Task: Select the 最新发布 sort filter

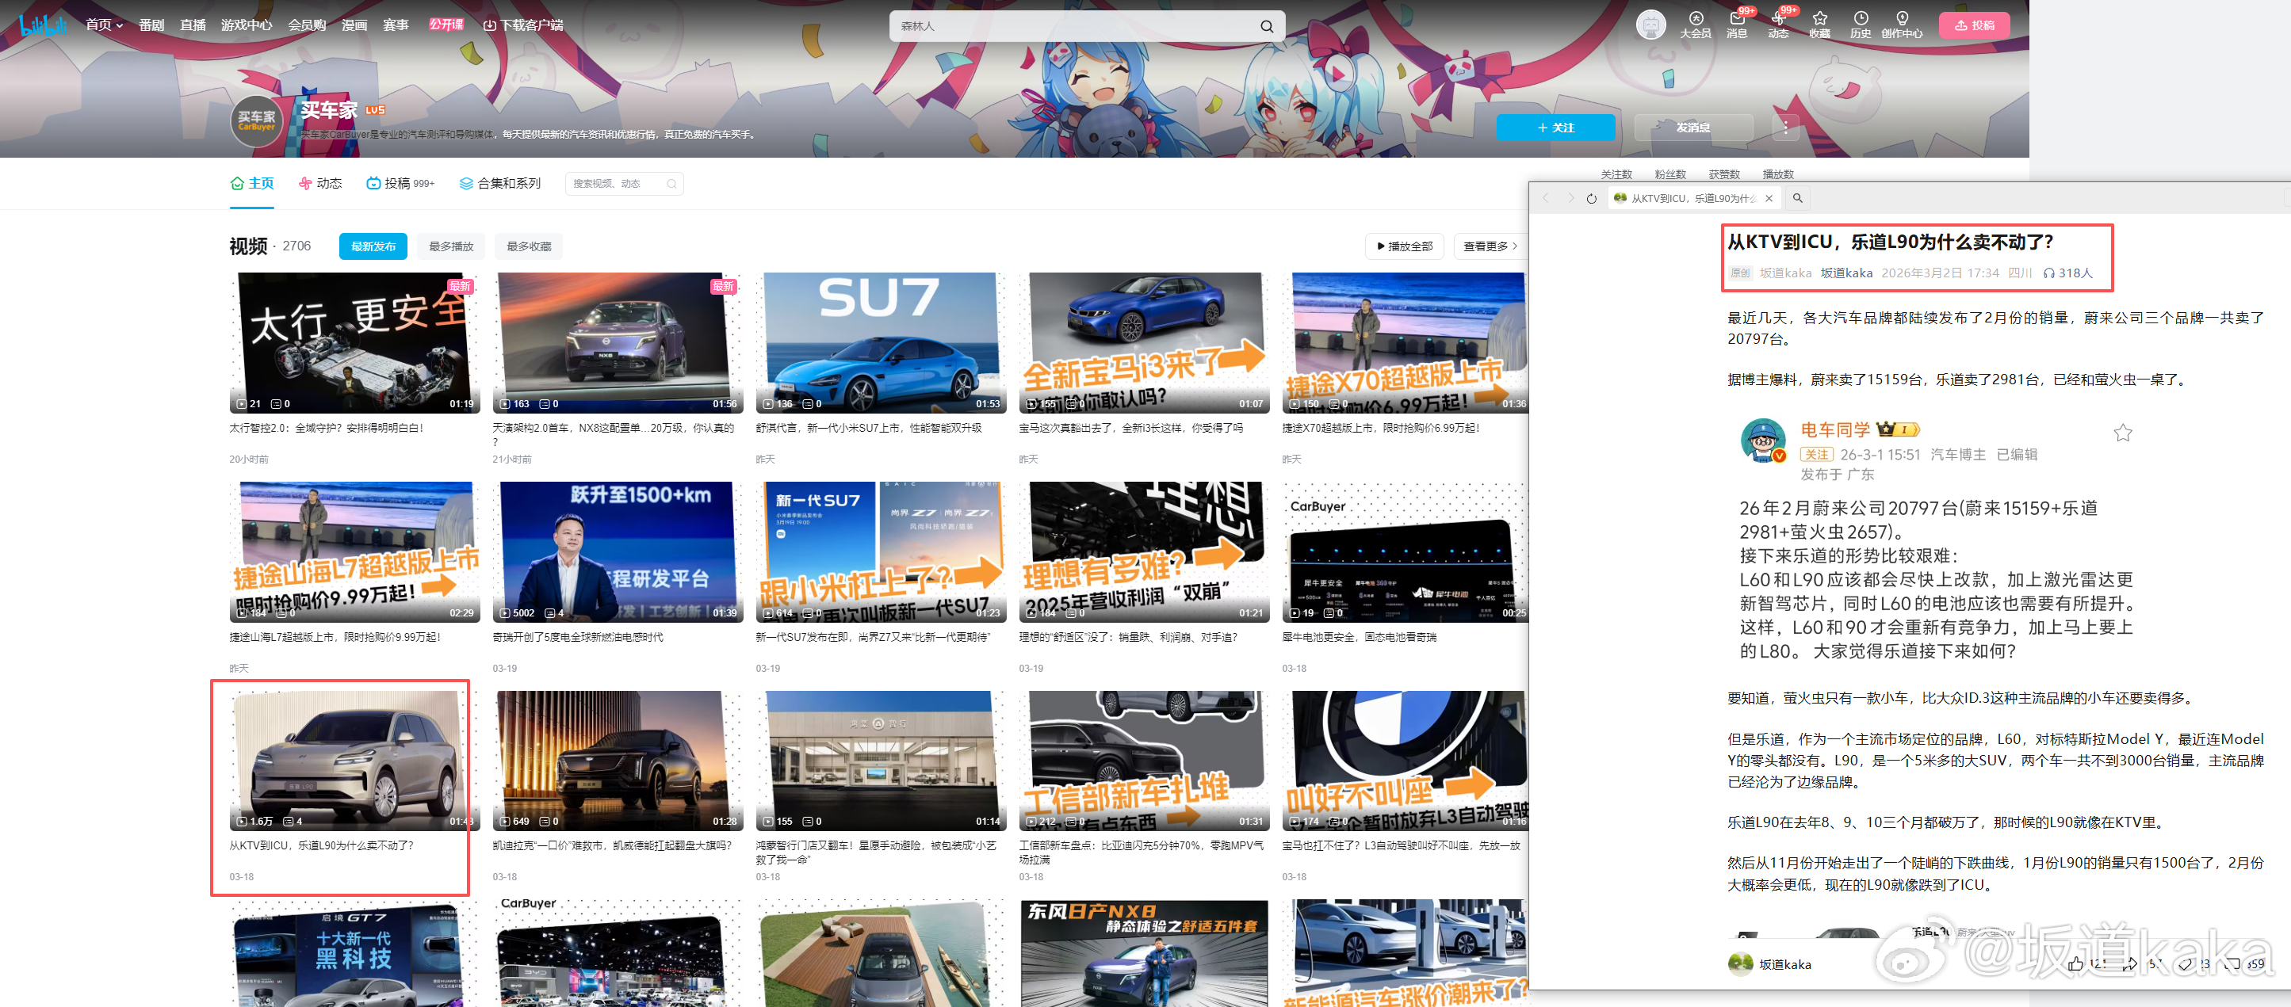Action: point(373,246)
